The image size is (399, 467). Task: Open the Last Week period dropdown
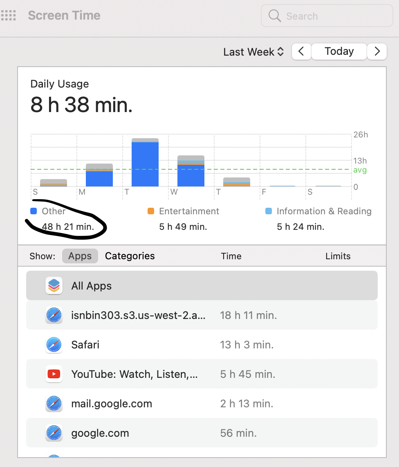(253, 52)
